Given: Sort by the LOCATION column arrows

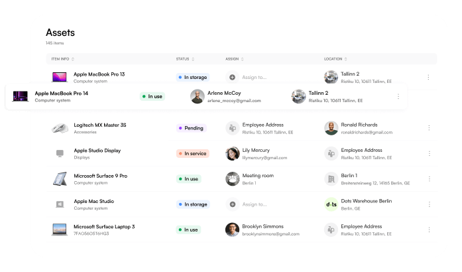Looking at the screenshot, I should 345,59.
